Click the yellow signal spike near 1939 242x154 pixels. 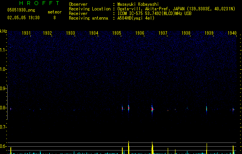click(207, 149)
